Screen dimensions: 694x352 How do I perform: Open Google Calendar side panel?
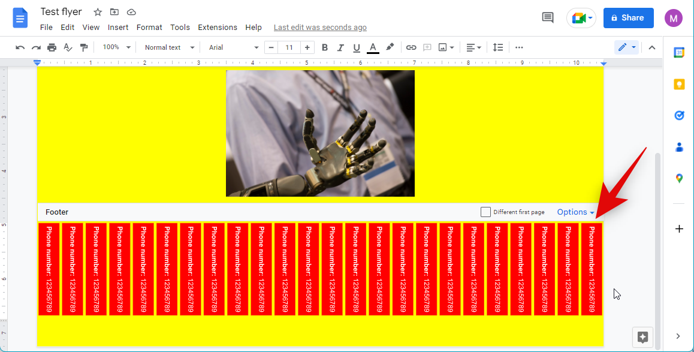(x=679, y=52)
